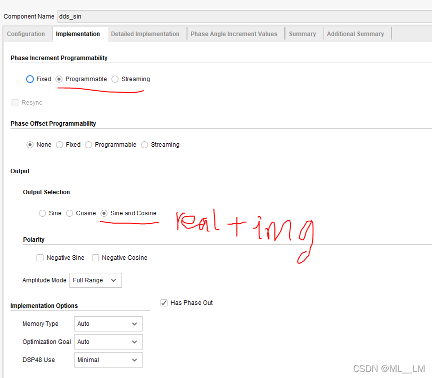Click the Polarity heading
This screenshot has width=432, height=378.
tap(33, 239)
